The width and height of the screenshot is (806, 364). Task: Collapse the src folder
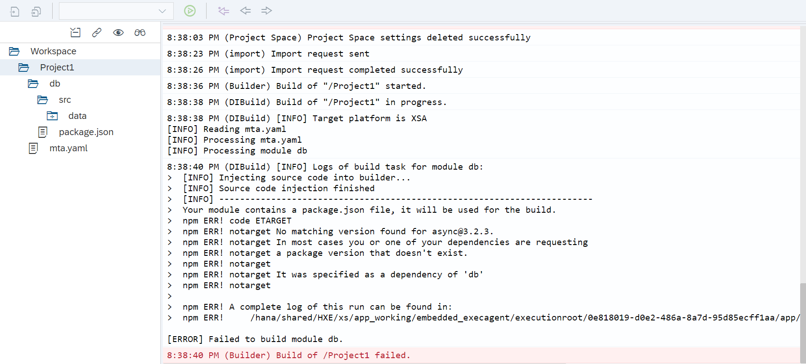point(43,100)
